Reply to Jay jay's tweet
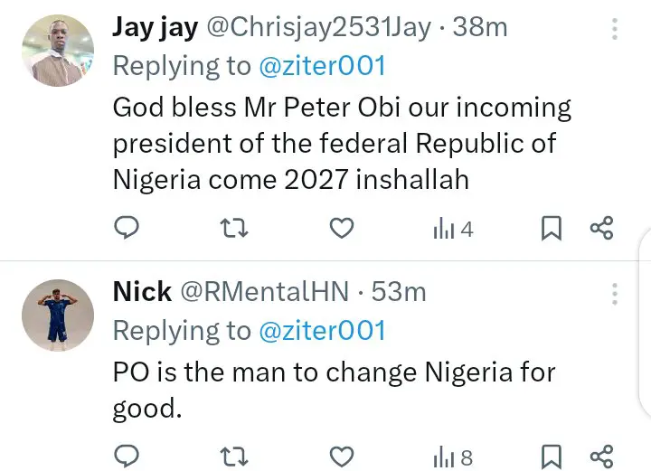The height and width of the screenshot is (471, 651). [x=127, y=229]
